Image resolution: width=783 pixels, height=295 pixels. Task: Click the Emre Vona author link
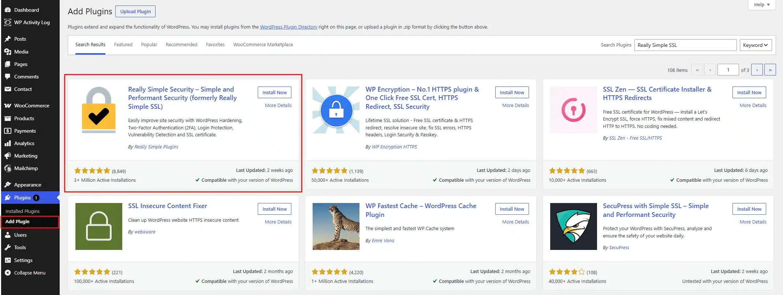(383, 241)
